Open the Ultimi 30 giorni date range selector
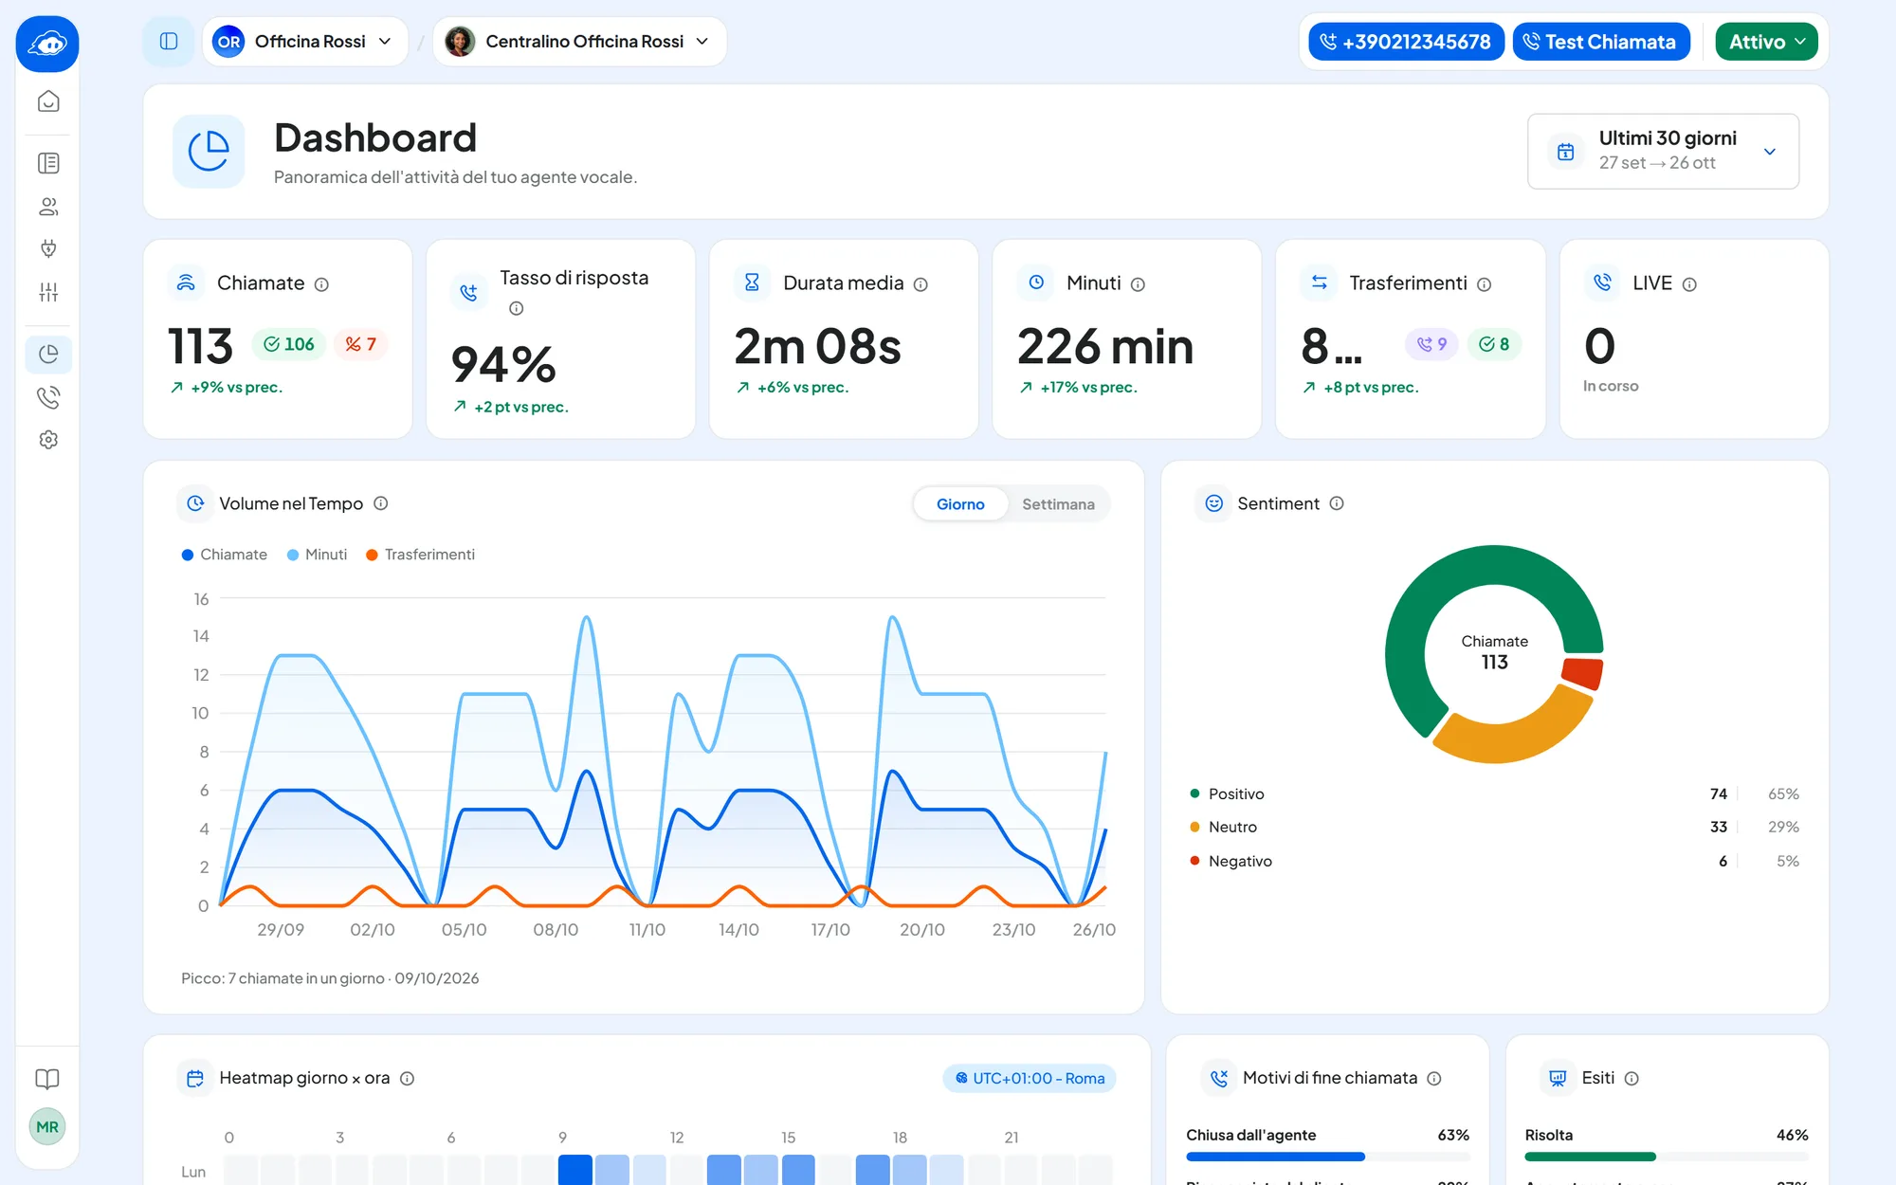The image size is (1896, 1185). point(1663,152)
